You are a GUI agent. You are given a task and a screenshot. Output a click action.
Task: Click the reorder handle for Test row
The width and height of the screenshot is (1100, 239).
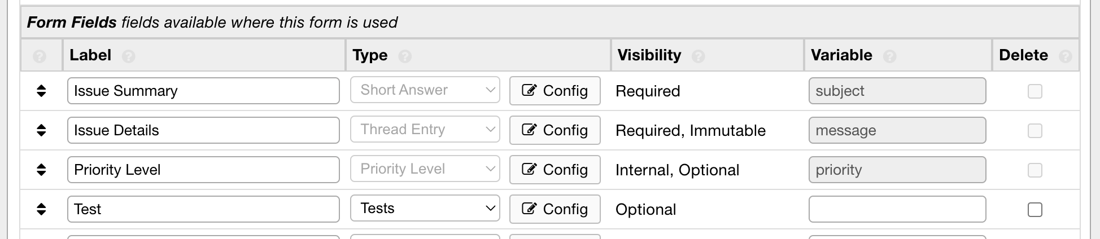click(41, 209)
